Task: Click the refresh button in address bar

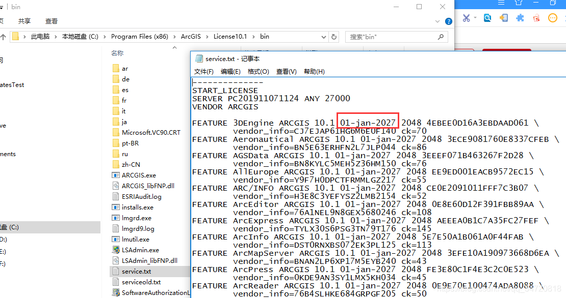Action: coord(334,37)
